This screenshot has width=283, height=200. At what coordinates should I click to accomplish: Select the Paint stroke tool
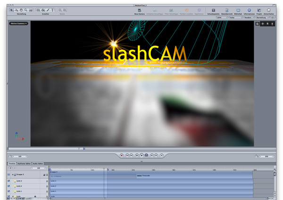point(48,10)
